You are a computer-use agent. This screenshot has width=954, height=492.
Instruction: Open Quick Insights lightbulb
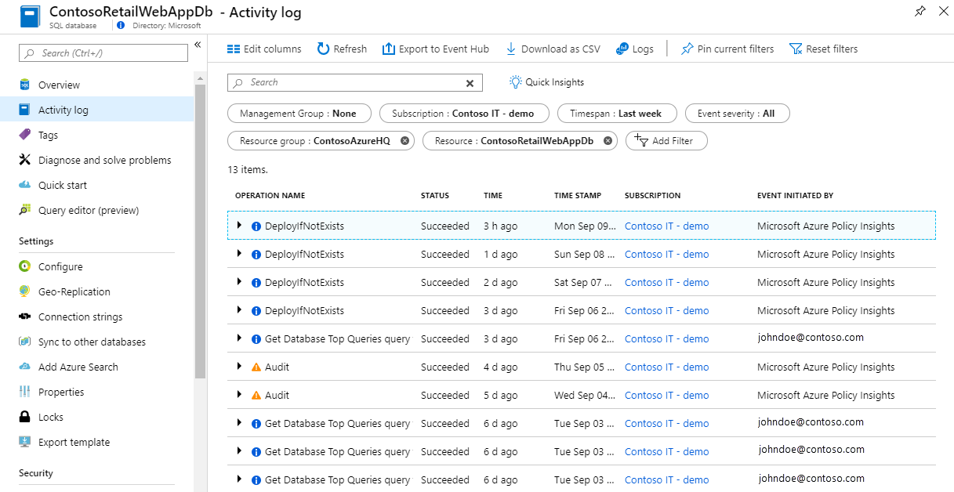pyautogui.click(x=516, y=82)
